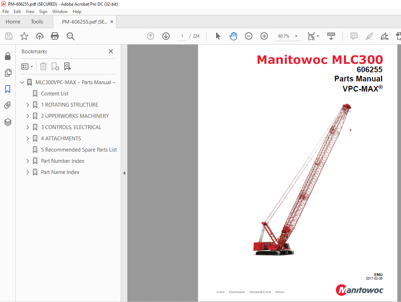Collapse MLC300VPC-MAX Parts Manual bookmark
The width and height of the screenshot is (401, 302).
point(22,82)
